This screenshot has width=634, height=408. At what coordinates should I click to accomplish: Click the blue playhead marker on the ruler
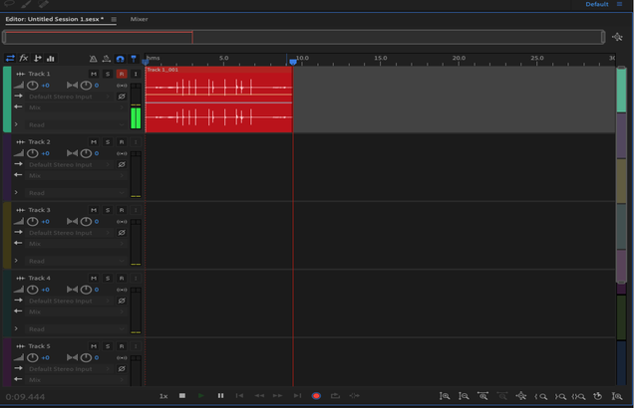tap(293, 62)
